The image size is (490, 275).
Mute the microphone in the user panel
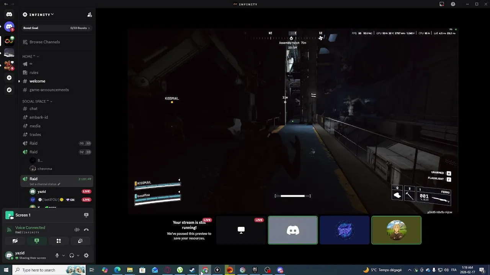coord(57,256)
